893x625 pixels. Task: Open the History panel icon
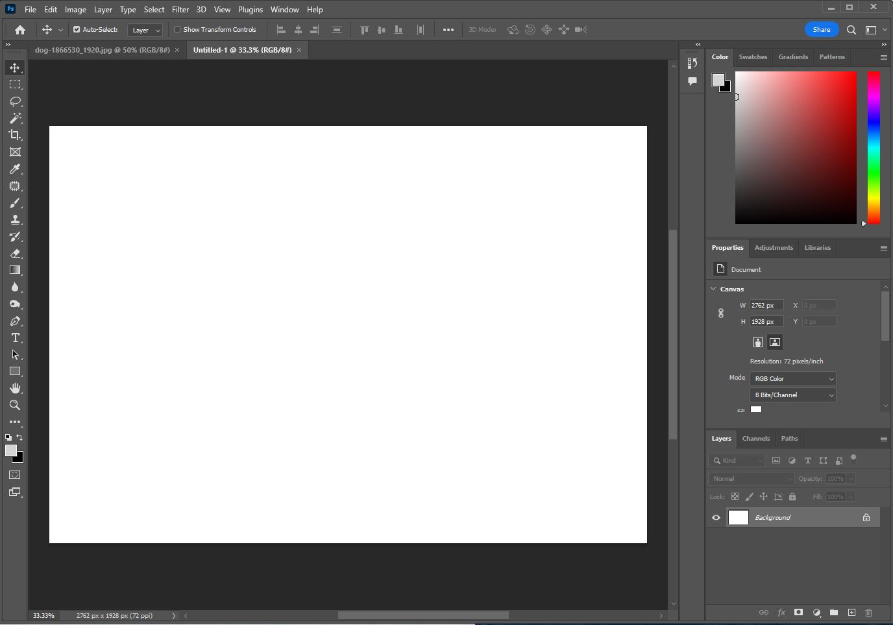(x=692, y=63)
